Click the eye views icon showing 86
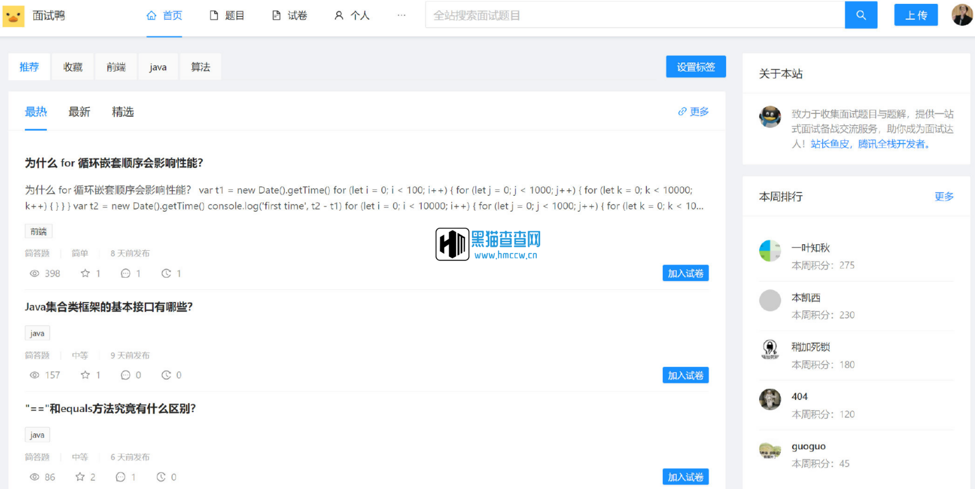The image size is (975, 489). click(x=34, y=477)
